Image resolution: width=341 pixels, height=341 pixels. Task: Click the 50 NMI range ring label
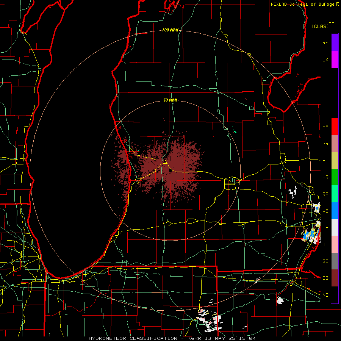(x=170, y=100)
